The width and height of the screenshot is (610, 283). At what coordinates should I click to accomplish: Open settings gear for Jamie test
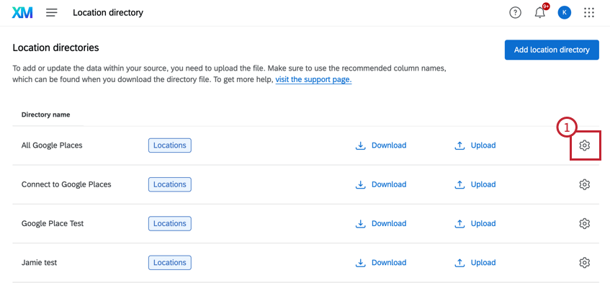(584, 262)
